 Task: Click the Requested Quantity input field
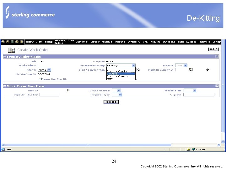click(50, 95)
